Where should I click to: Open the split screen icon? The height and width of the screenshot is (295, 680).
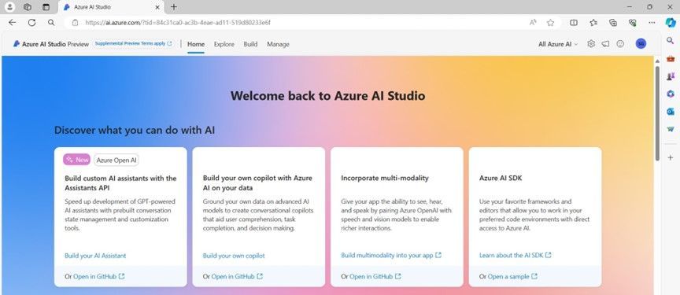point(573,23)
